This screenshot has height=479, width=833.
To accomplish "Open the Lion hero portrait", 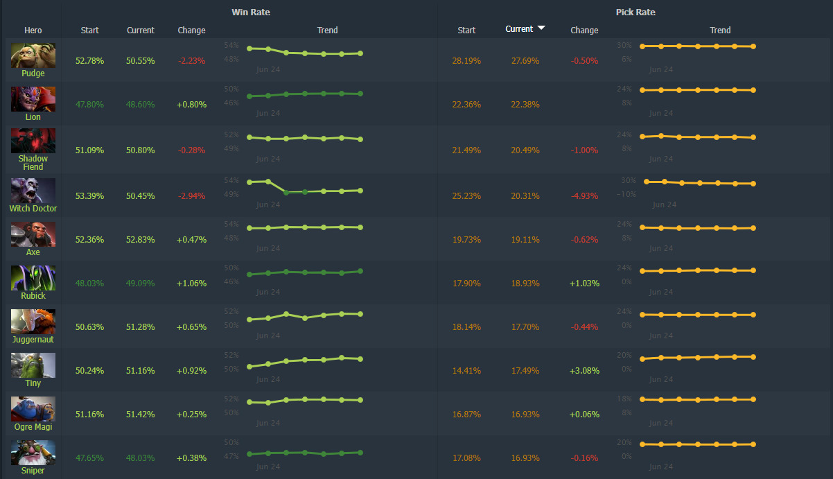I will [x=33, y=99].
